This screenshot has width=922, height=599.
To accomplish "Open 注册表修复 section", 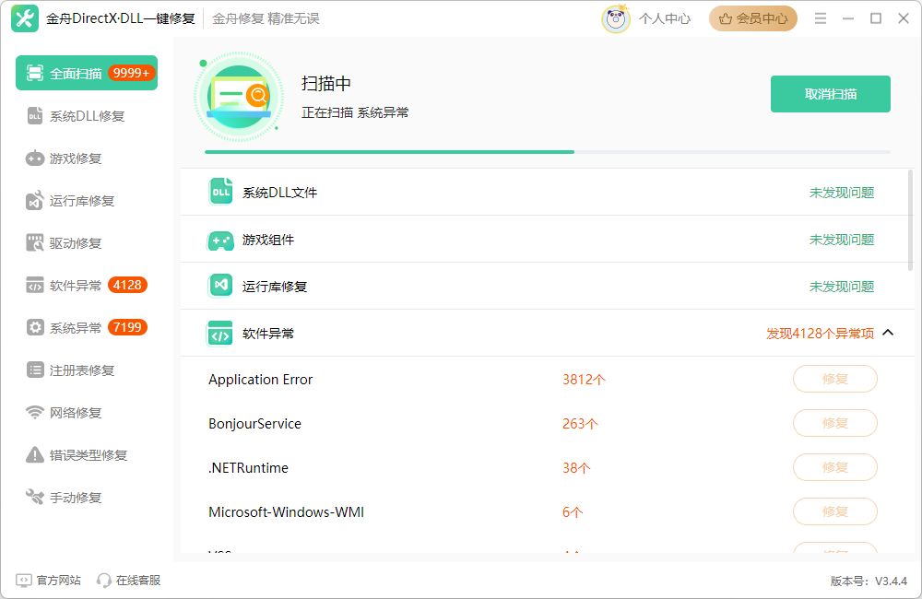I will 87,370.
